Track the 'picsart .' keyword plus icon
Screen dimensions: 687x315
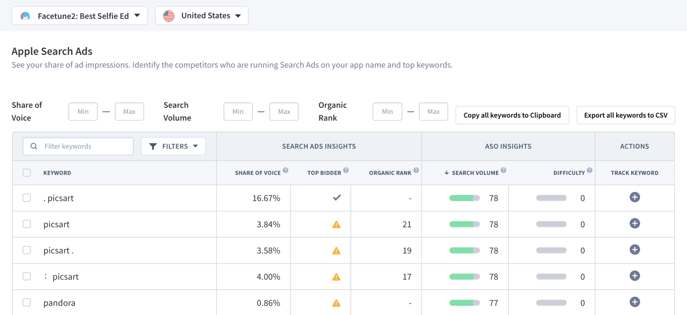tap(634, 250)
